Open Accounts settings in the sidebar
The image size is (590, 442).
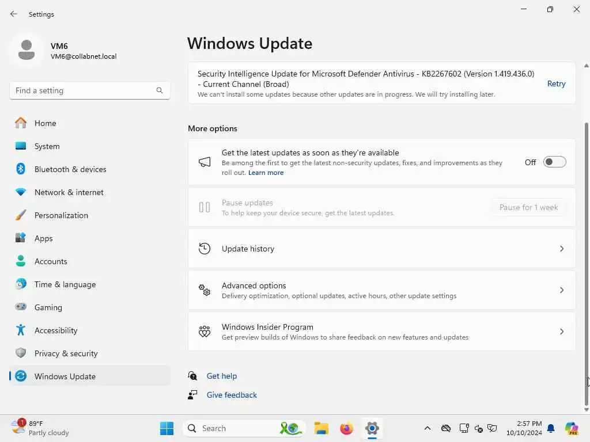point(89,261)
